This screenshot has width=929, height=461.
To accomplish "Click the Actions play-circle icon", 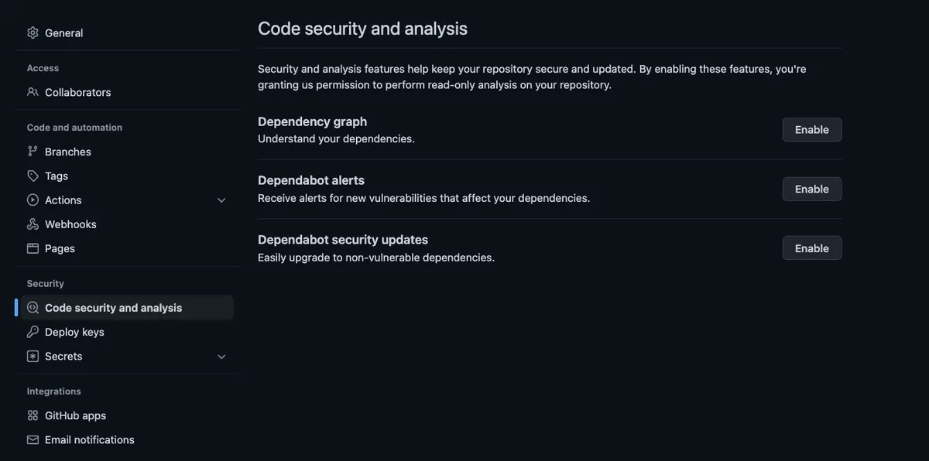I will [x=33, y=200].
